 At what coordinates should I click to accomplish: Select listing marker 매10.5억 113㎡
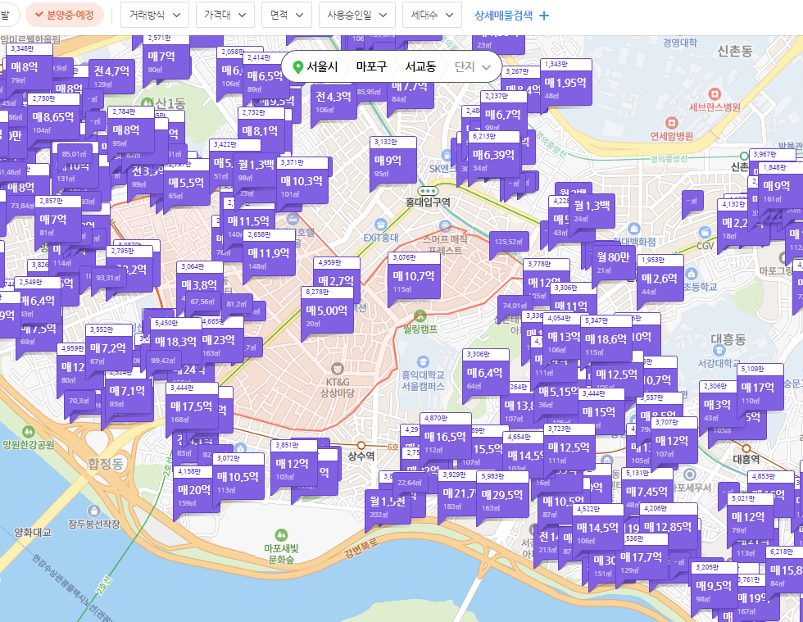click(238, 477)
